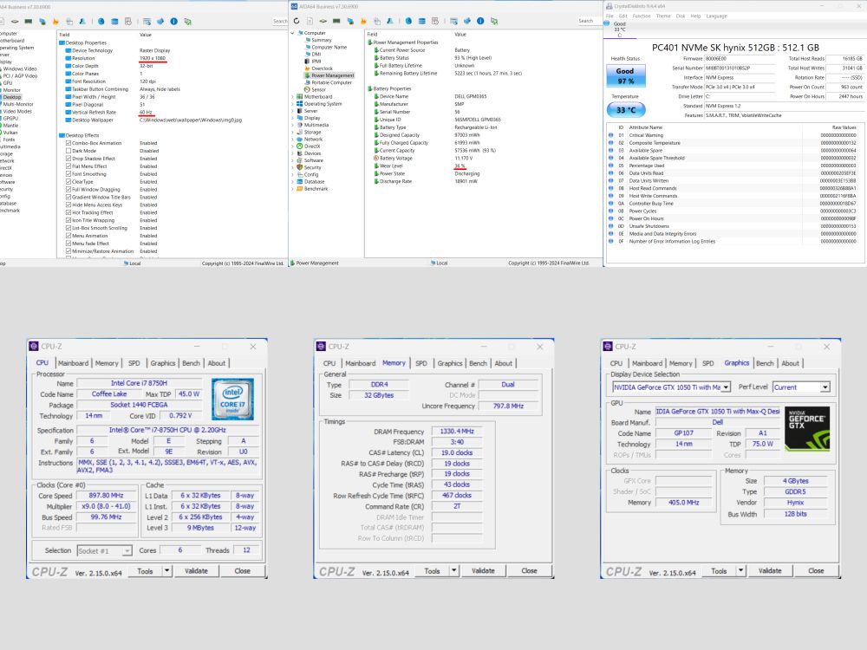Select the Sensor item in the Computer tree

318,89
